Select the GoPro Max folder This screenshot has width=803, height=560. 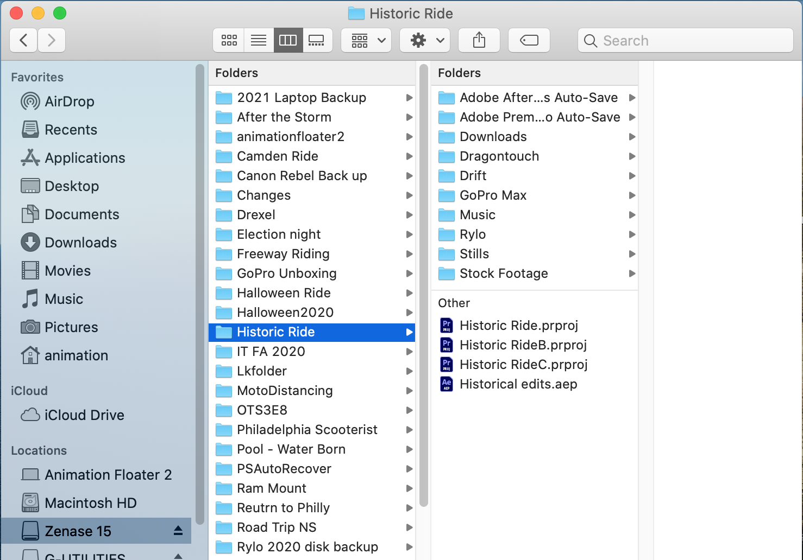493,195
